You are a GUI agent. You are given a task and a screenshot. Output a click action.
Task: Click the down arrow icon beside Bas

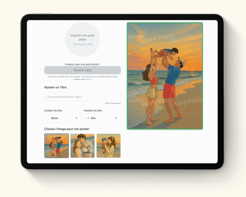(x=88, y=118)
